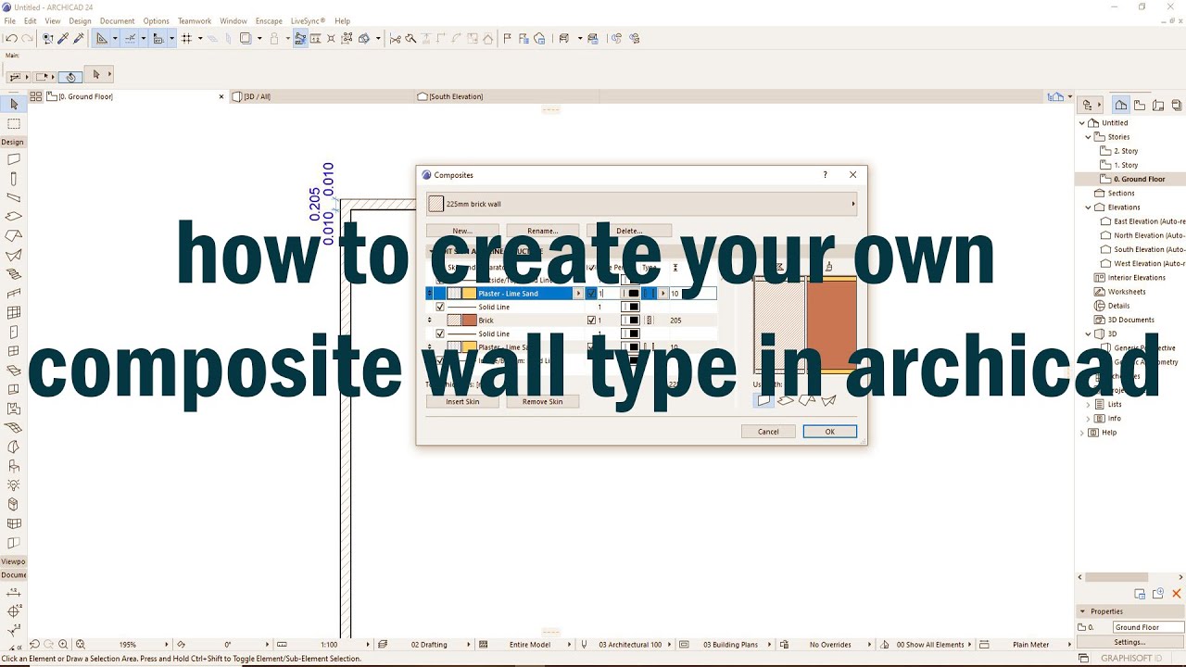
Task: Click the New... button in Composites
Action: (462, 231)
